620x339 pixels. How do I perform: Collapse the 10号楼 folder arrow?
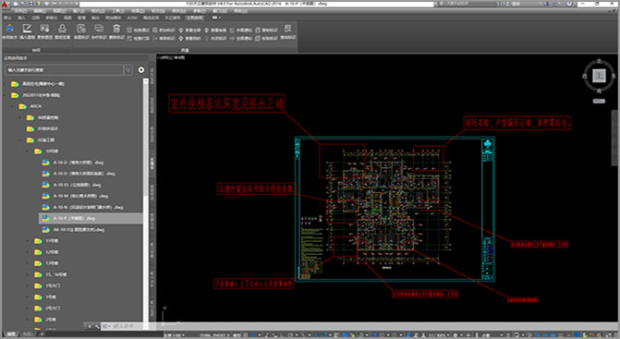point(28,151)
